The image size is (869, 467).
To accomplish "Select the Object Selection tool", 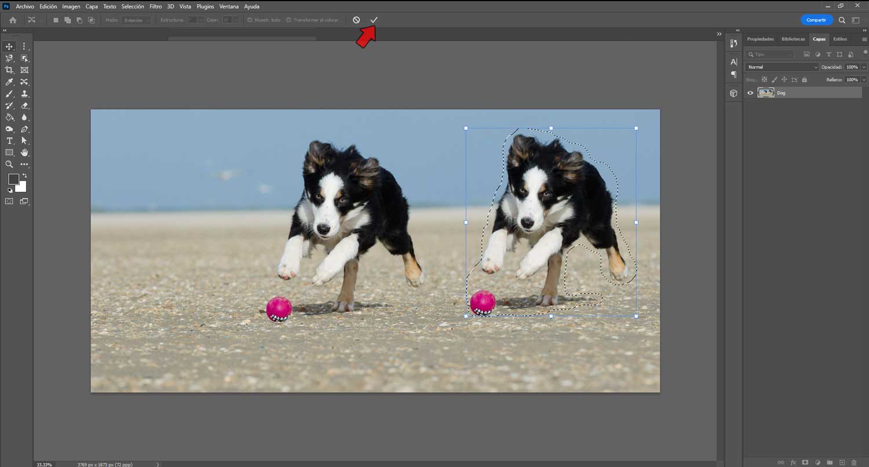I will click(x=24, y=59).
